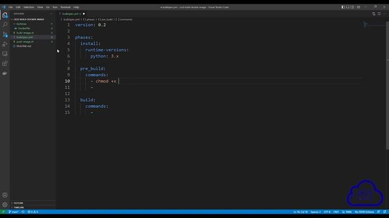389x218 pixels.
Task: Click the minimap code preview
Action: click(x=365, y=24)
